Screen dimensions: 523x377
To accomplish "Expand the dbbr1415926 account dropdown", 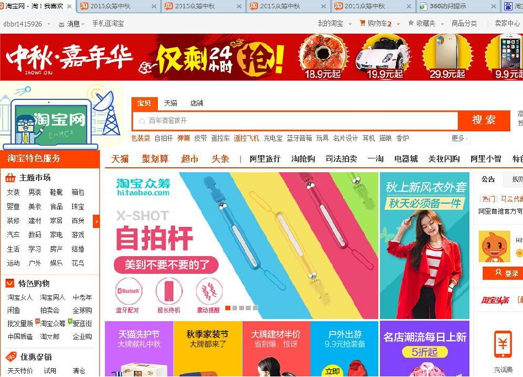I will tap(49, 24).
